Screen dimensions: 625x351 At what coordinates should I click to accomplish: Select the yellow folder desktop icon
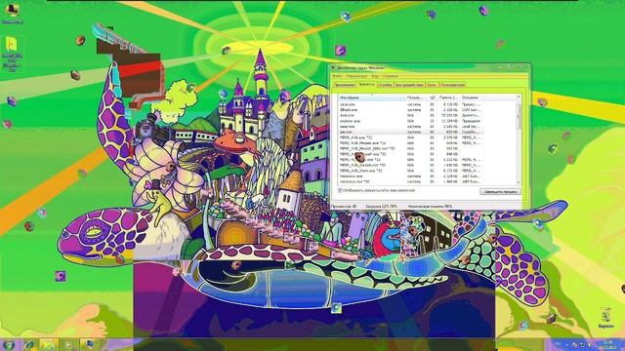tap(12, 55)
